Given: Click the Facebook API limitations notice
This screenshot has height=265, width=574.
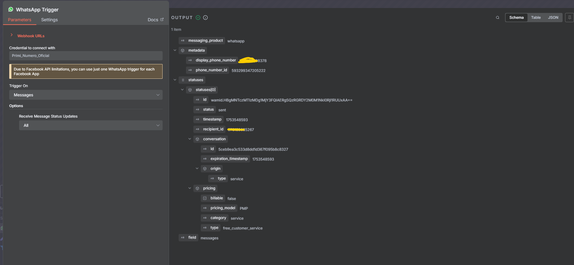Looking at the screenshot, I should click(x=86, y=71).
